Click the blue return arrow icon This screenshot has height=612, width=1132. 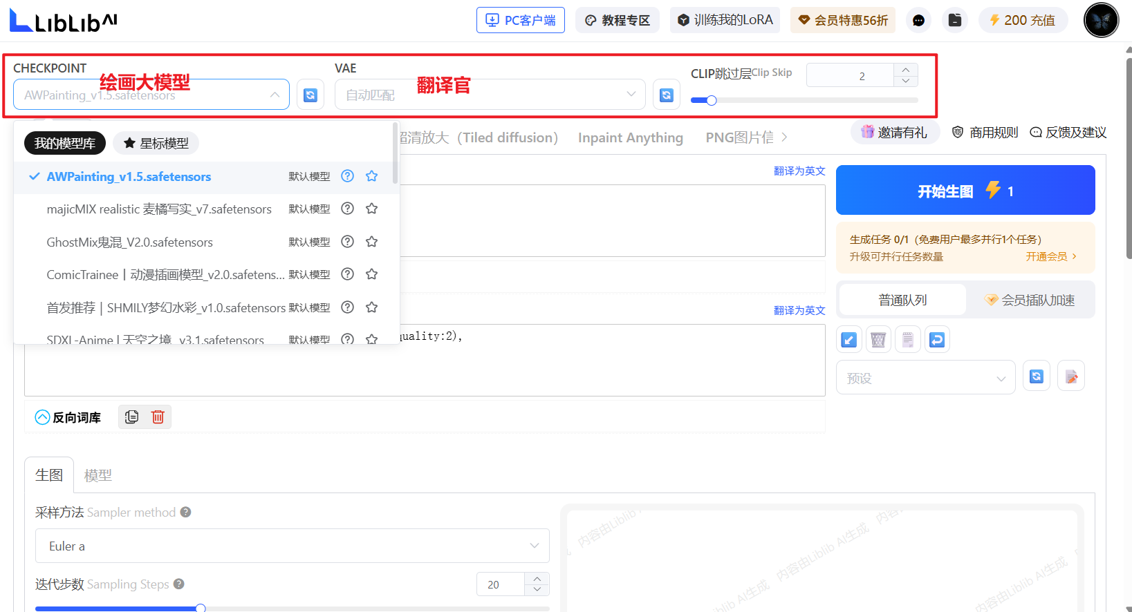[x=937, y=340]
